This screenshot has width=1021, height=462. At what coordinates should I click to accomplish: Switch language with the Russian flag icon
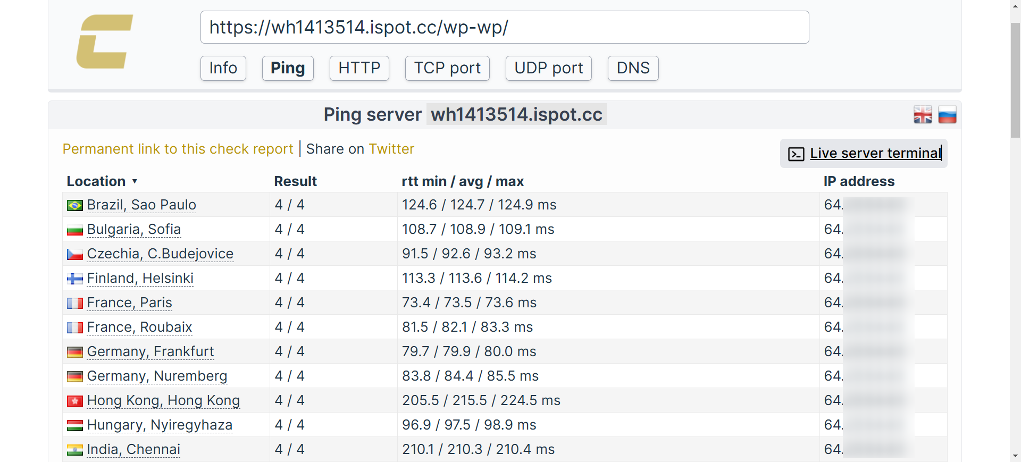(947, 115)
